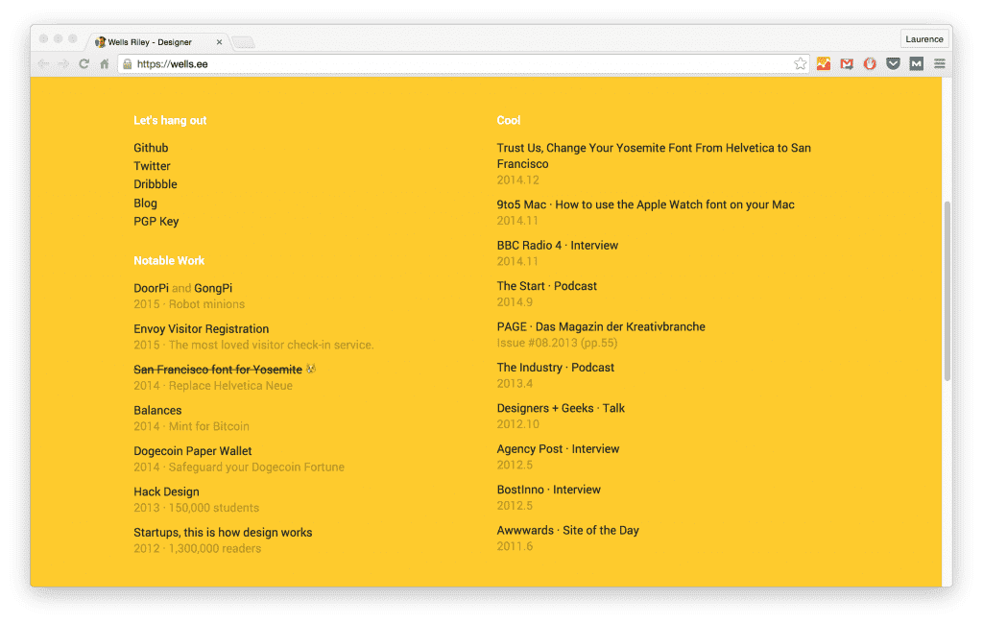The width and height of the screenshot is (983, 623).
Task: Click the '2013 · 150,000 students' text
Action: tap(196, 509)
